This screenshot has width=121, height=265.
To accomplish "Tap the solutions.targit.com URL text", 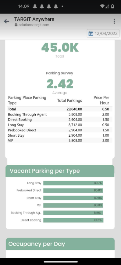I will coord(34,25).
